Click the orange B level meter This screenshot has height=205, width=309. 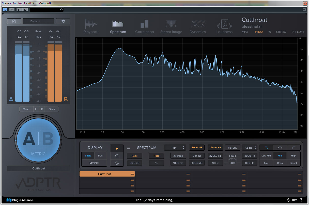[x=55, y=72]
